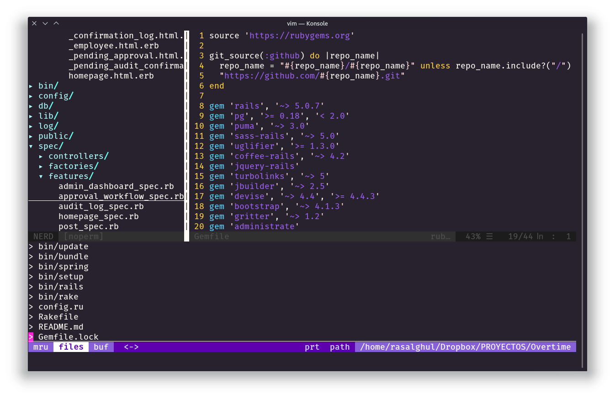Select approval_workflow_spec.rb file

pos(121,196)
